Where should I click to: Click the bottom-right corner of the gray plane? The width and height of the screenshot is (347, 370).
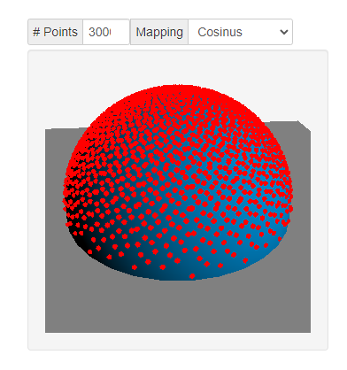pos(309,331)
